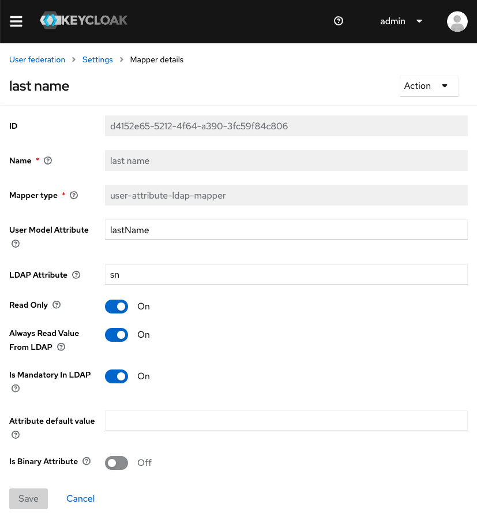Navigate to Settings breadcrumb
Screen dimensions: 477x519
click(x=97, y=60)
